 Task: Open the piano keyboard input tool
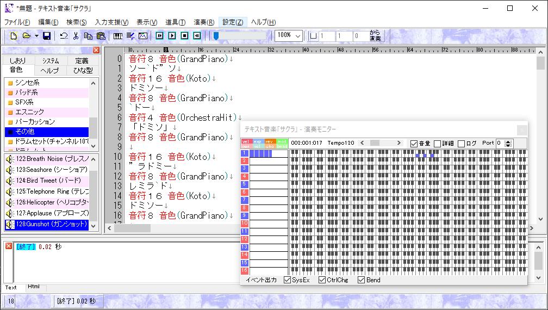point(118,36)
